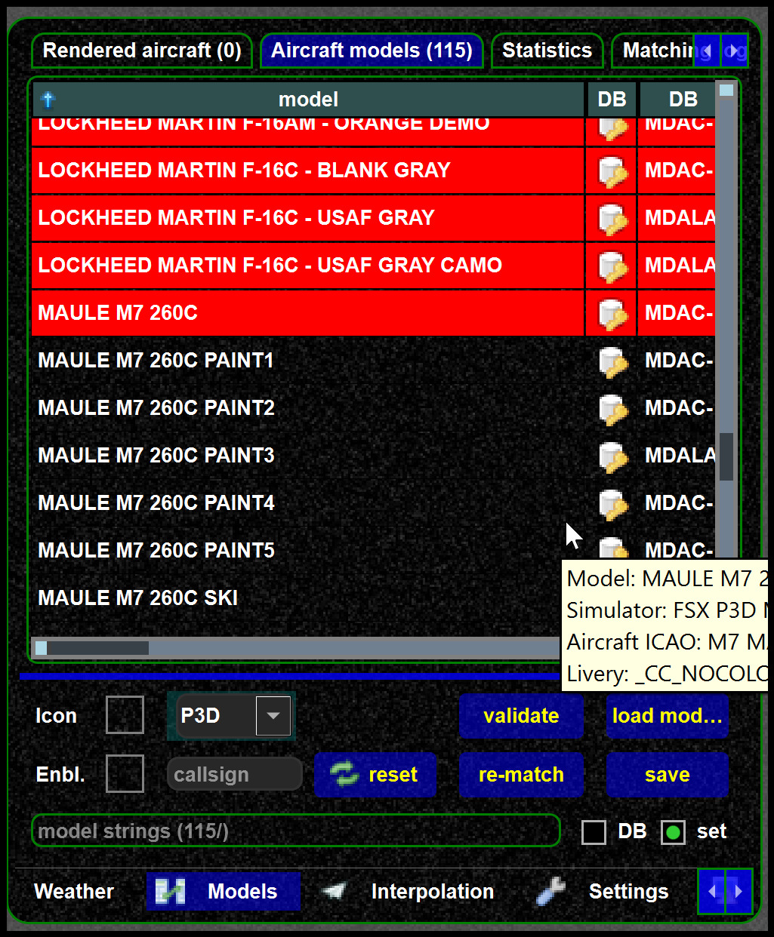This screenshot has width=774, height=937.
Task: Select the set radio button
Action: click(673, 832)
